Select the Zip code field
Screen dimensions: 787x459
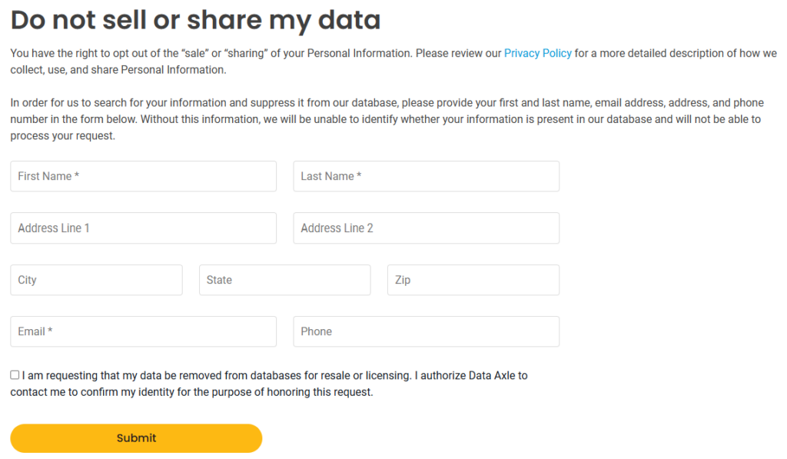[x=473, y=280]
